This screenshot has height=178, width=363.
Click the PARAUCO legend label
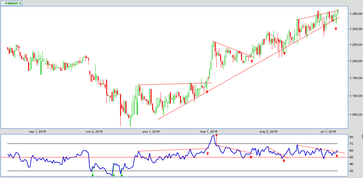[13, 3]
